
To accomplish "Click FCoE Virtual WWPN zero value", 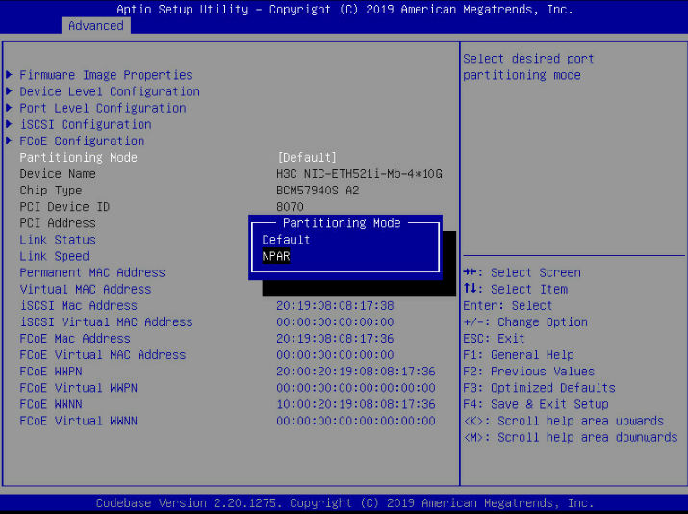I will click(355, 388).
